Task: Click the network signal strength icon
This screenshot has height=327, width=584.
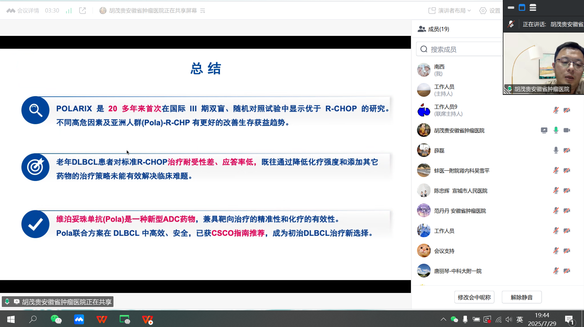Action: [69, 11]
